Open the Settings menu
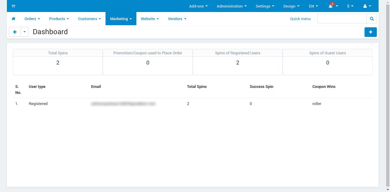This screenshot has height=192, width=390. (x=265, y=6)
